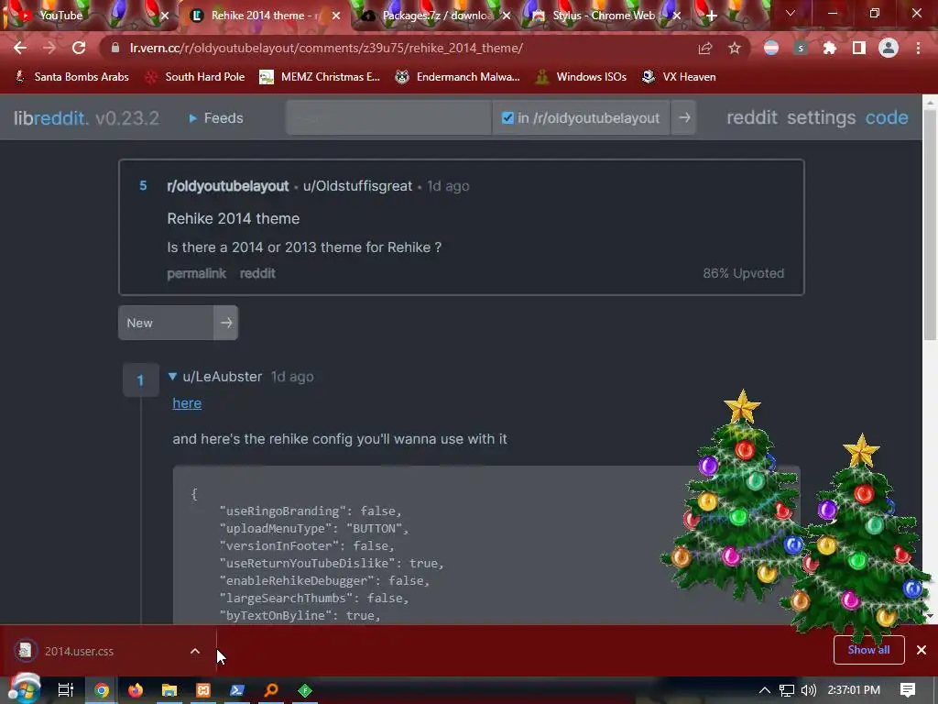This screenshot has width=938, height=704.
Task: Visit r/oldyoutubelayout subreddit link
Action: click(227, 186)
